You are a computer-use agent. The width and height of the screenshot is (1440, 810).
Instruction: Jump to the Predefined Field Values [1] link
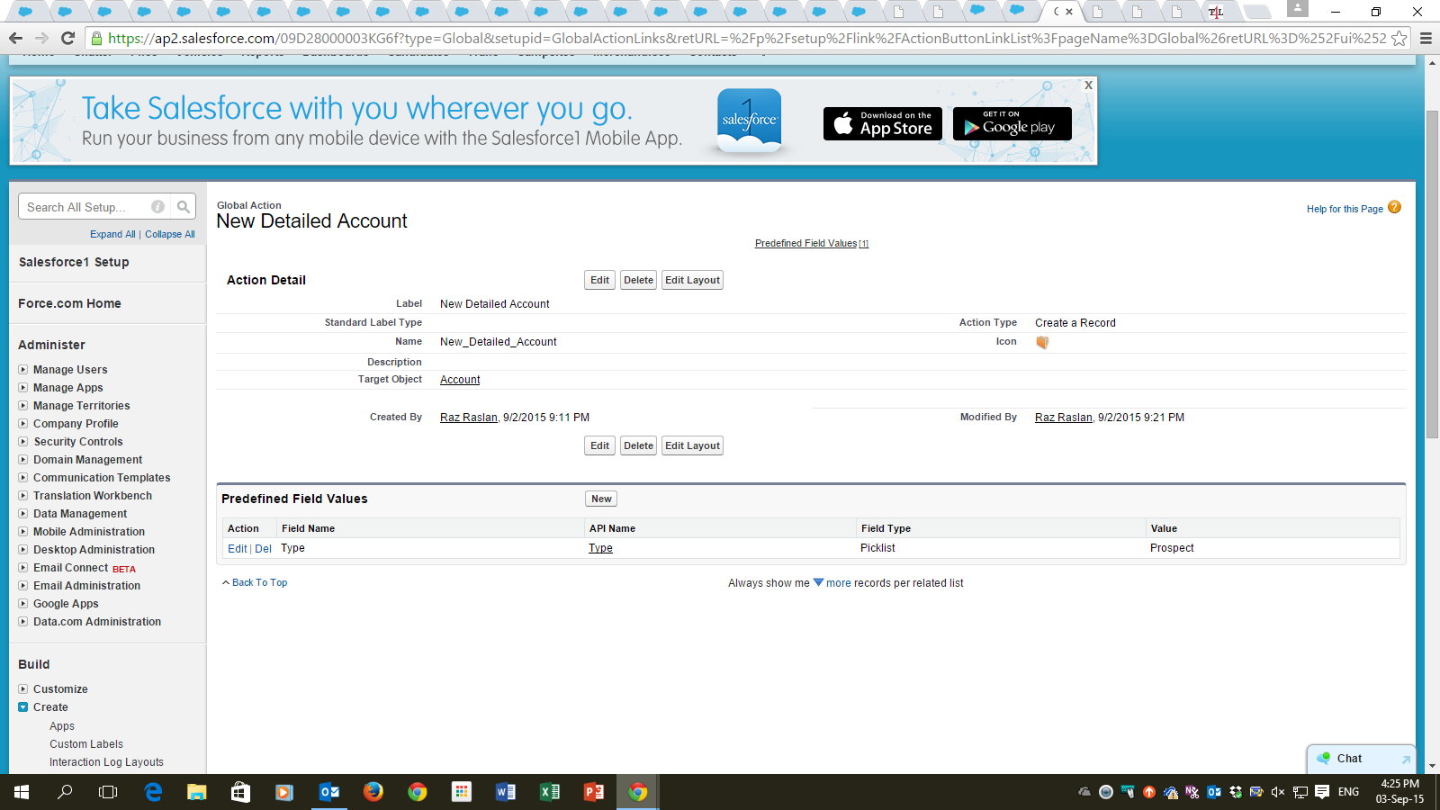812,244
